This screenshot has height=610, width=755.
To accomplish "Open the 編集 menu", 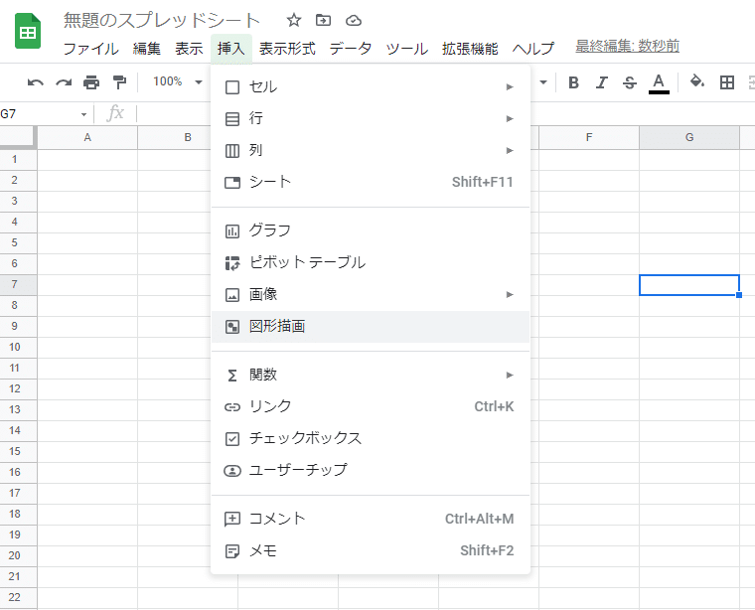I will 146,49.
